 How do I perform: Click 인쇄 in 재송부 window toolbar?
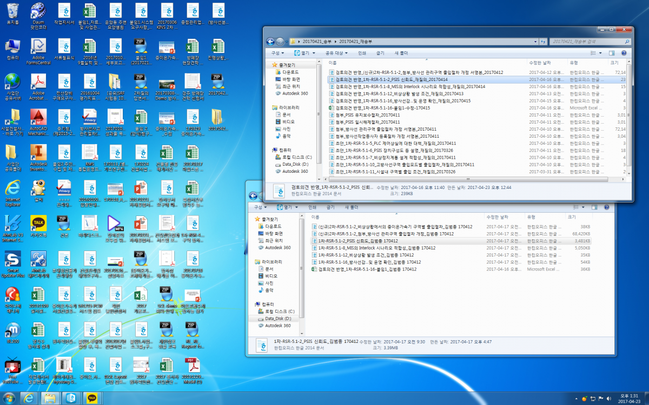tap(362, 53)
